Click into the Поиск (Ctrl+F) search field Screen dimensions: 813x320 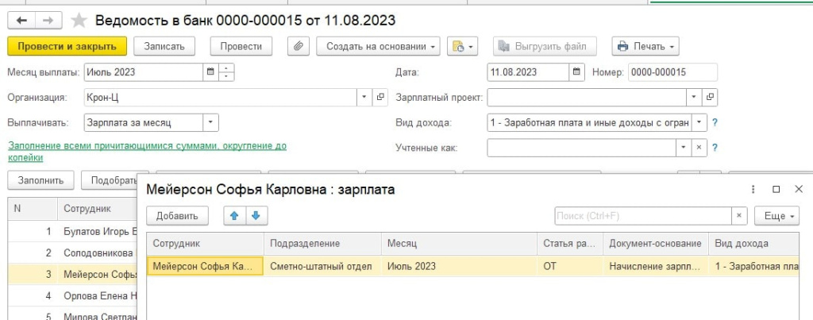click(643, 216)
